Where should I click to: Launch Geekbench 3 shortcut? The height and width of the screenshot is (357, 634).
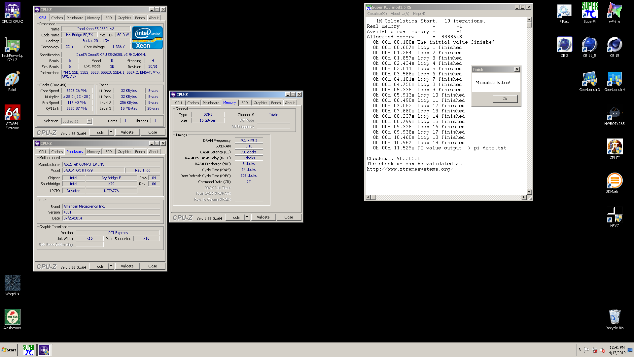click(x=589, y=81)
